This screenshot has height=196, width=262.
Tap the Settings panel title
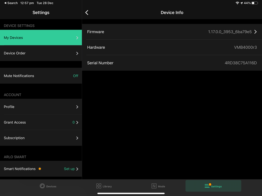(x=41, y=13)
